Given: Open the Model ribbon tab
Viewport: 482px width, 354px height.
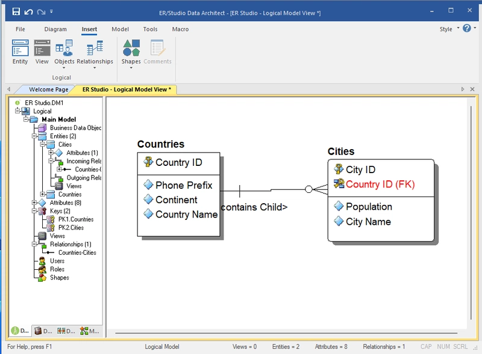Looking at the screenshot, I should (120, 29).
